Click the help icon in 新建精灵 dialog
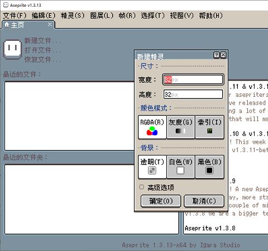The image size is (268, 251). [x=217, y=55]
